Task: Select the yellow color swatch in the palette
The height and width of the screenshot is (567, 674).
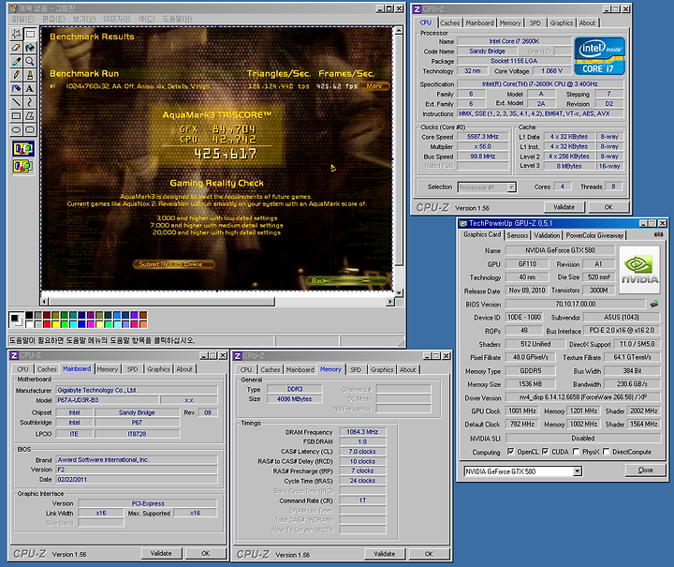Action: tap(55, 324)
